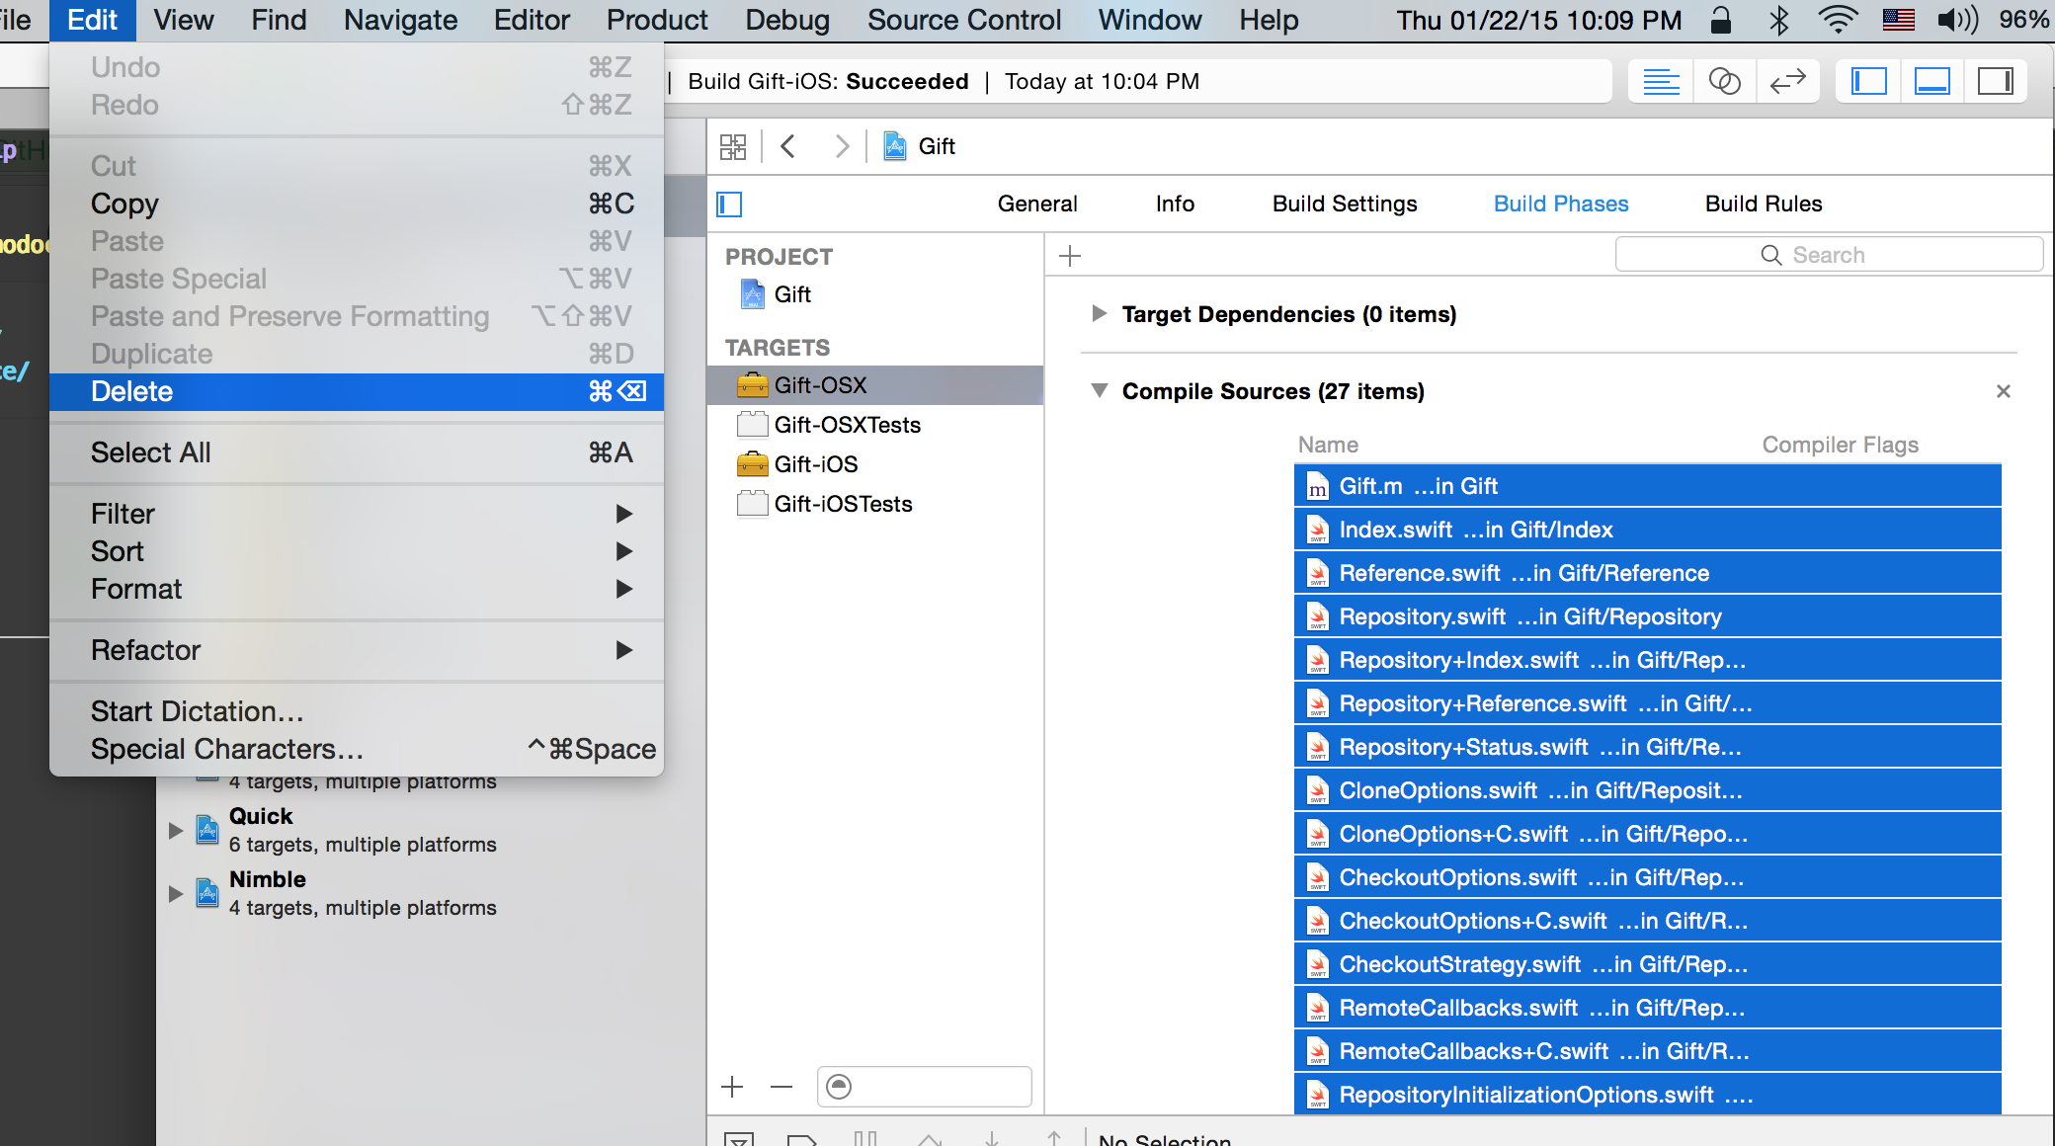This screenshot has width=2055, height=1146.
Task: Toggle the Utilities panel visibility
Action: (1995, 81)
